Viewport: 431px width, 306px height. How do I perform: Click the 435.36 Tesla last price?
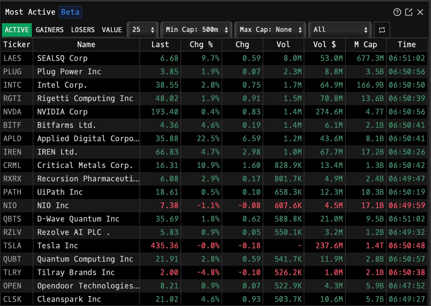pos(165,246)
